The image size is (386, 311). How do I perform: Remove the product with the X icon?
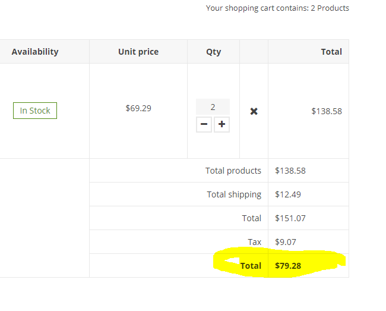click(x=254, y=111)
